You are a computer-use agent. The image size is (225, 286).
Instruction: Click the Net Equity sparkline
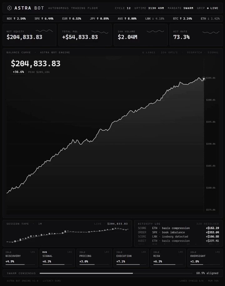[44, 31]
